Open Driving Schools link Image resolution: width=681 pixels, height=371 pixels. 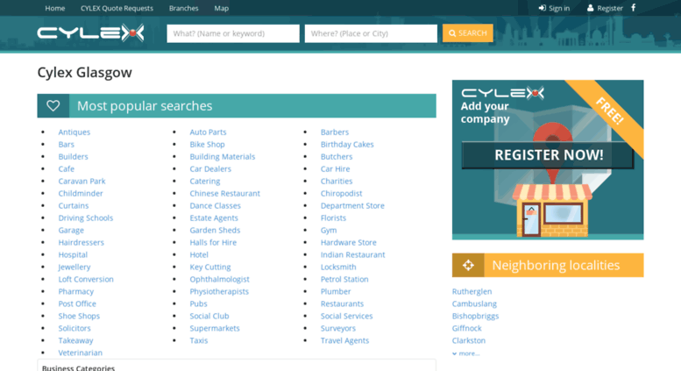[x=86, y=218]
